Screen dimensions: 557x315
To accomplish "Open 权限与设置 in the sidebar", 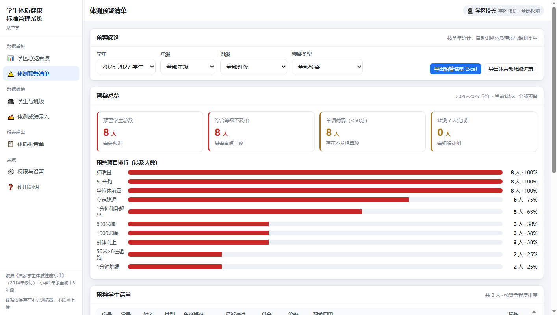I will pyautogui.click(x=41, y=172).
